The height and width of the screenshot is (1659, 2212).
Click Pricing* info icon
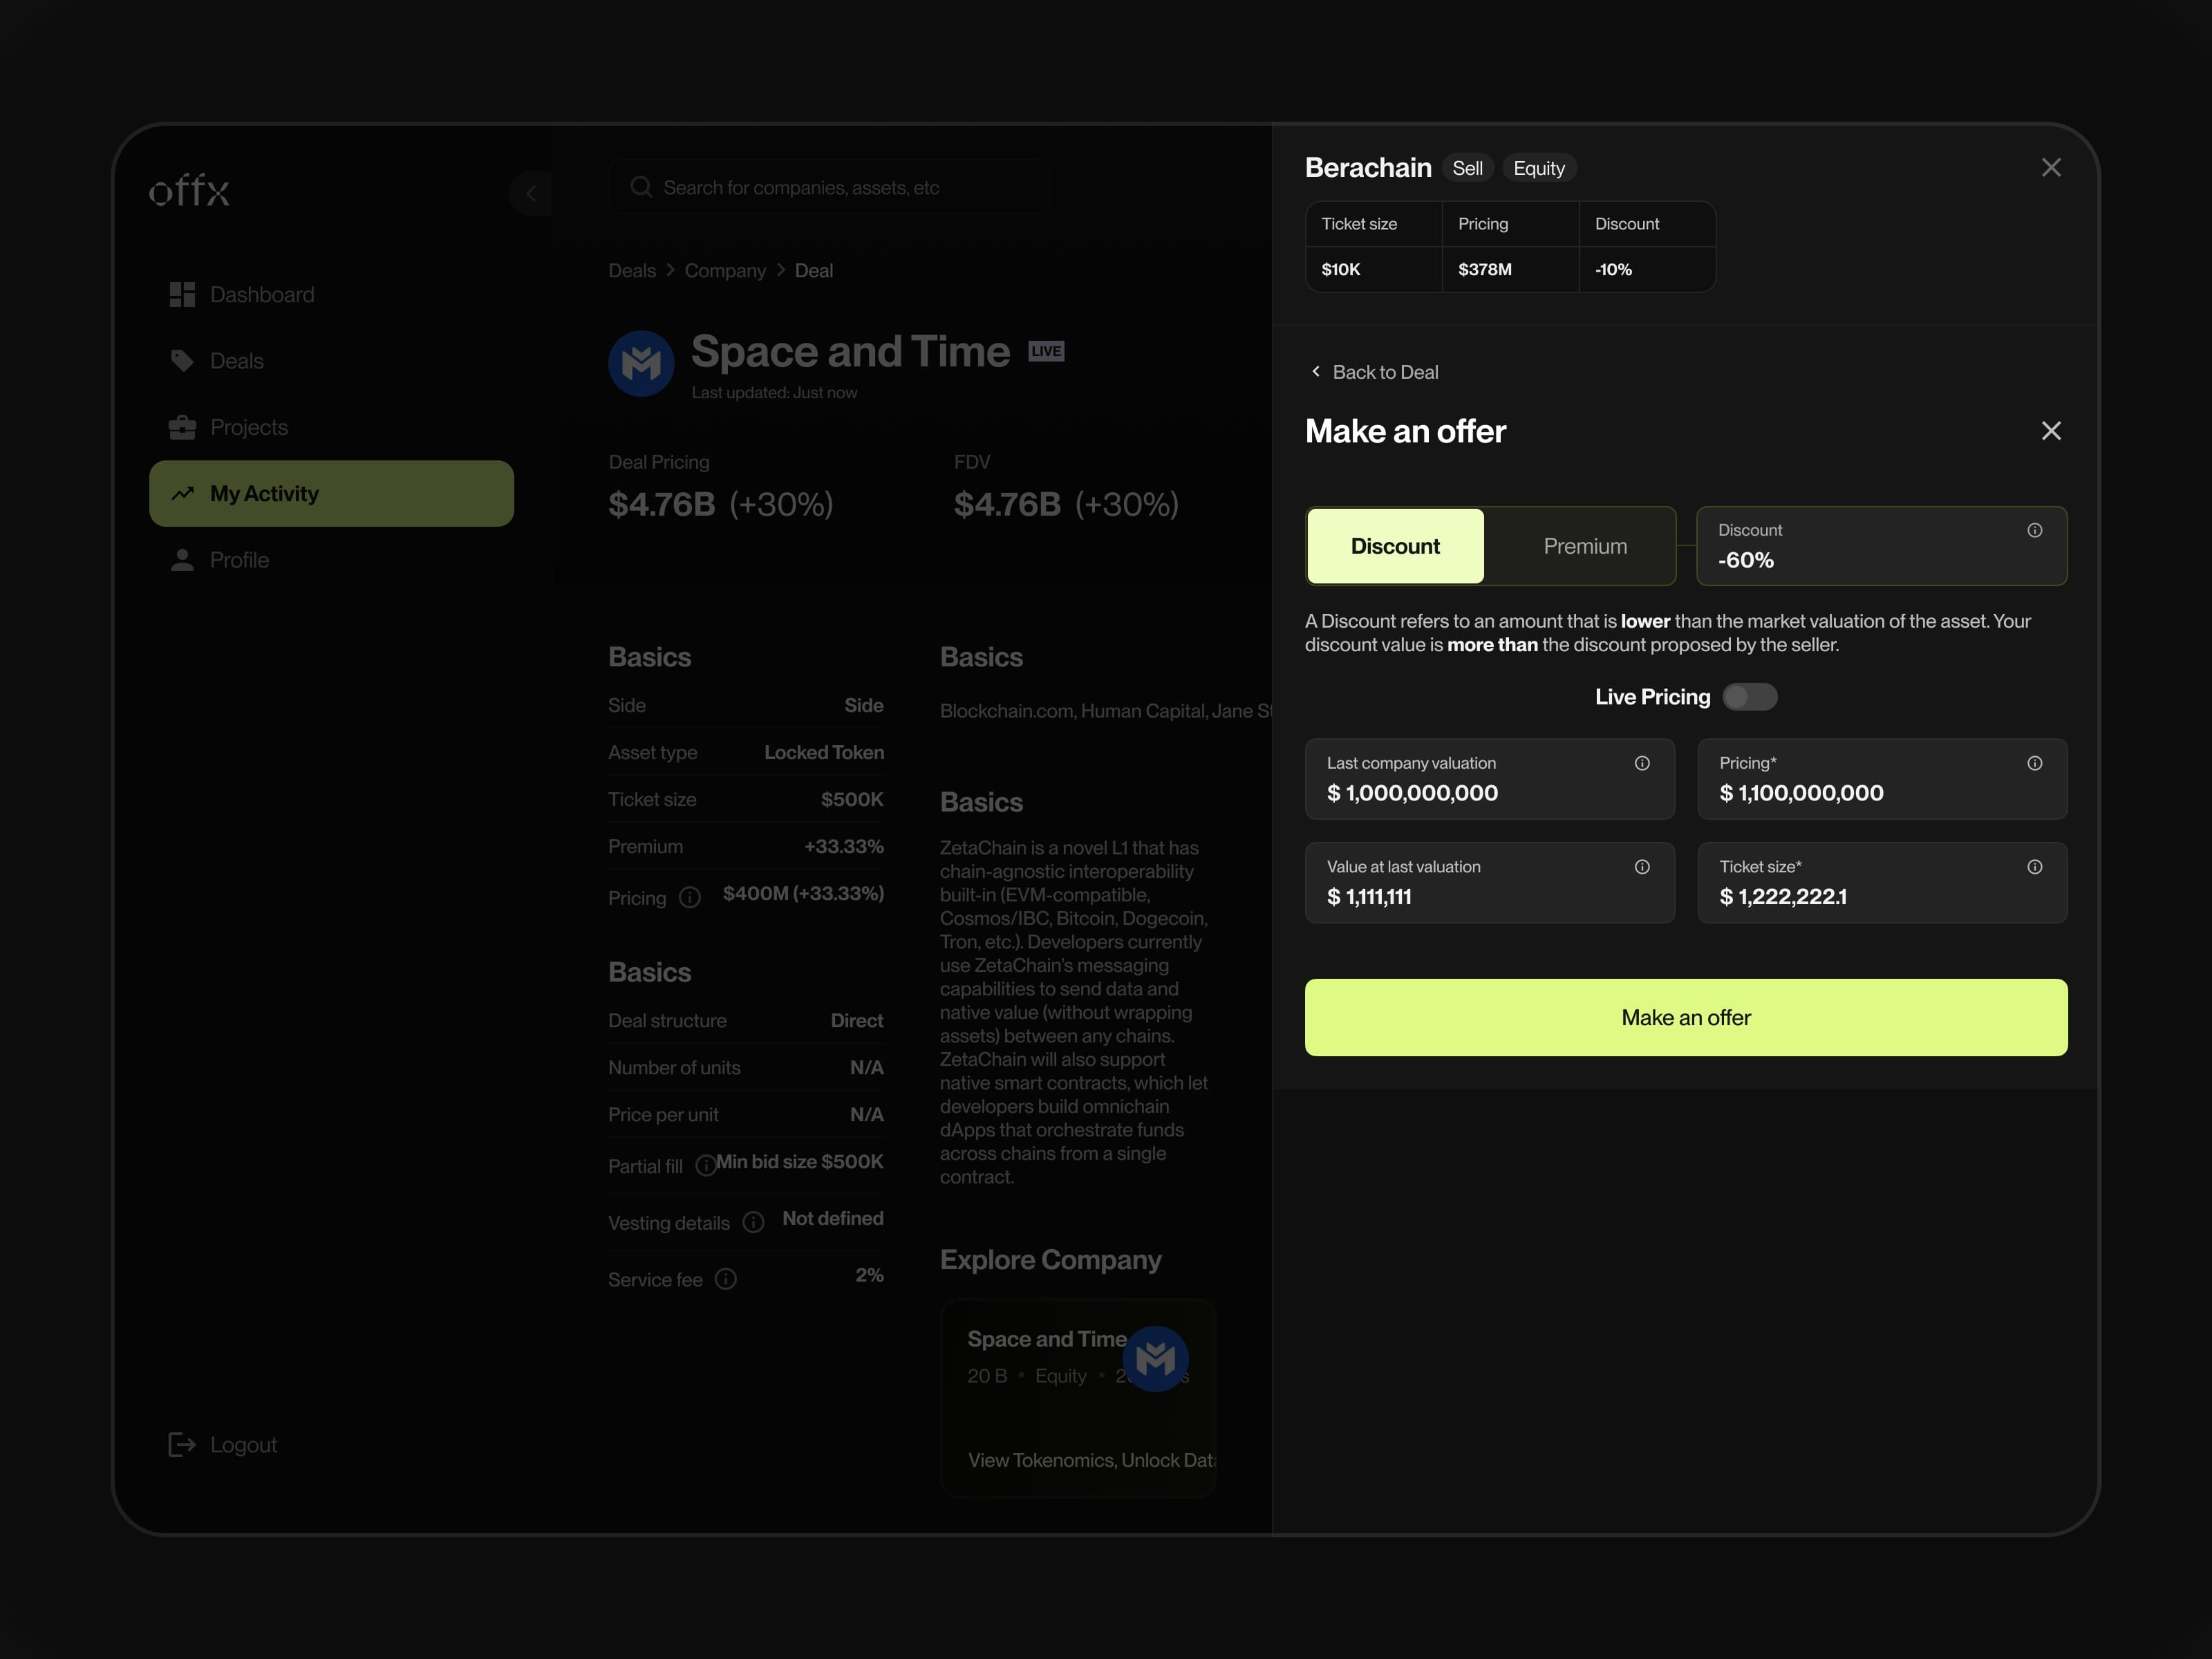click(x=2034, y=763)
